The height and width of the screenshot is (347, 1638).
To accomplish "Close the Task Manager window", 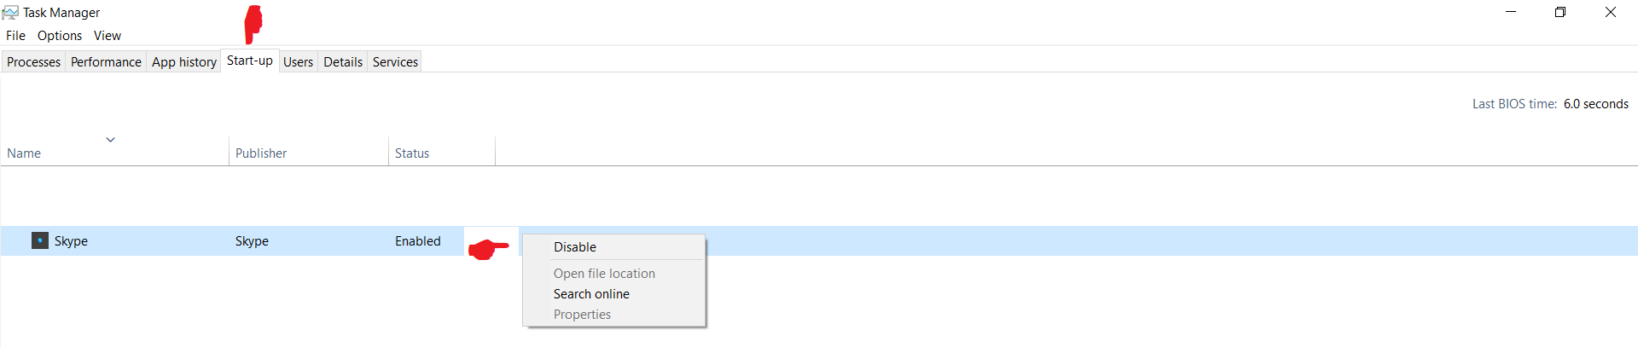I will [1611, 12].
